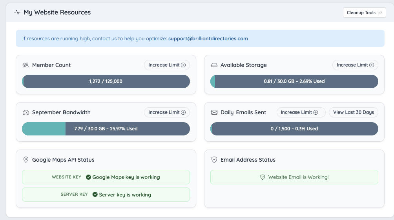
Task: Click the support@brilliantdirectories.com email link
Action: (x=208, y=39)
